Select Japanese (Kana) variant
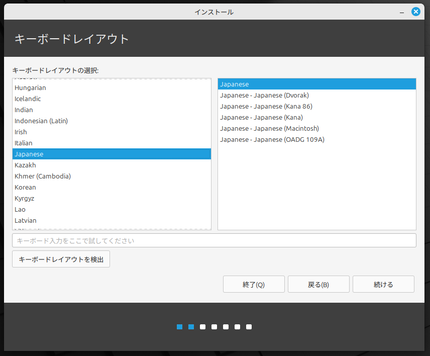 (x=261, y=118)
